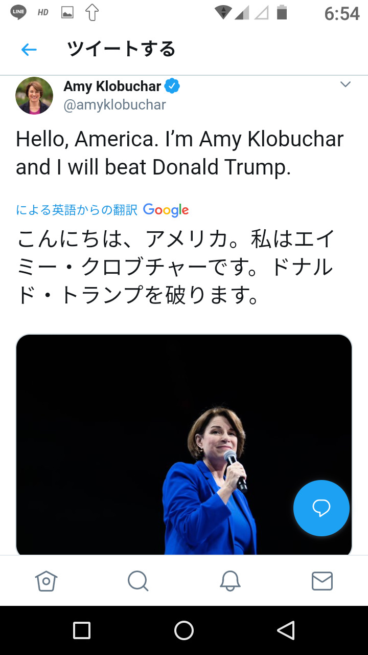Screen dimensions: 368x655
Task: Open Amy Klobuchar's profile avatar
Action: (34, 96)
